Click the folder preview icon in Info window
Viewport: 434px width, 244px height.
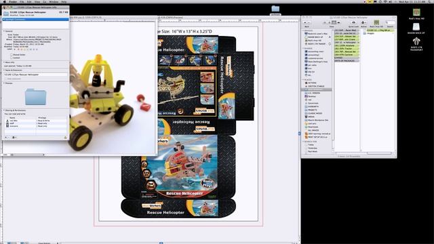coord(36,97)
